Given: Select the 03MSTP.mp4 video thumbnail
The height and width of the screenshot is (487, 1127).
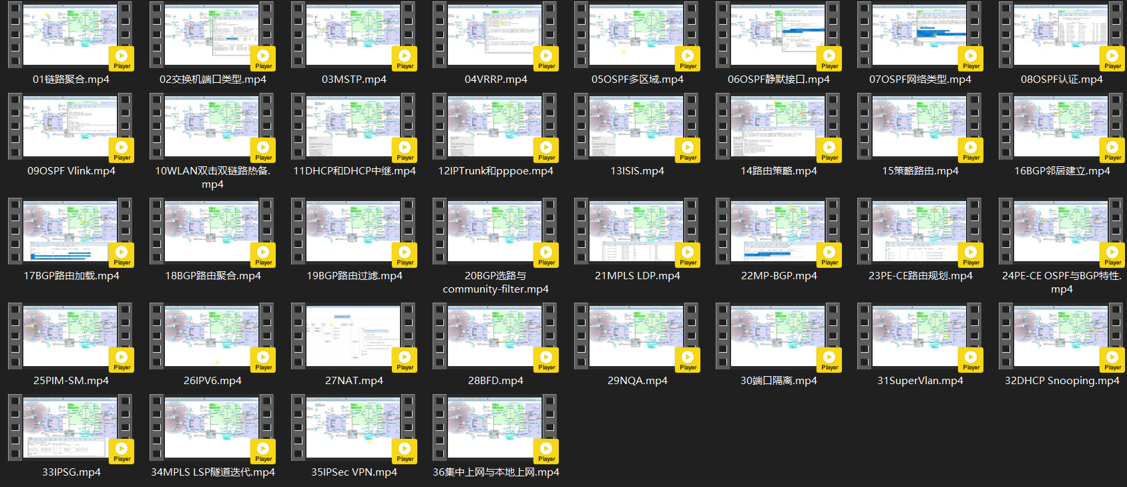Looking at the screenshot, I should pos(353,35).
